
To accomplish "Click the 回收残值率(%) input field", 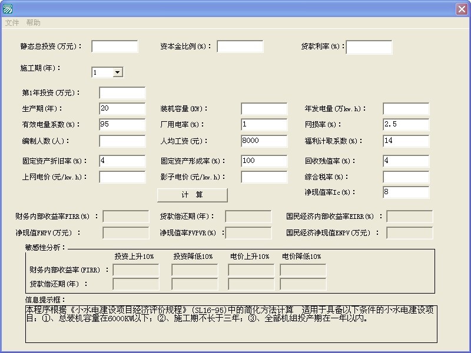I will 406,161.
